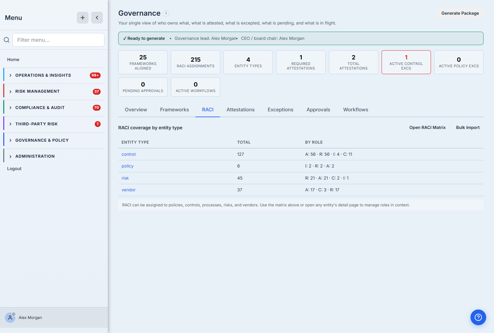Expand the Compliance & Audit chevron
The image size is (494, 333).
(10, 108)
